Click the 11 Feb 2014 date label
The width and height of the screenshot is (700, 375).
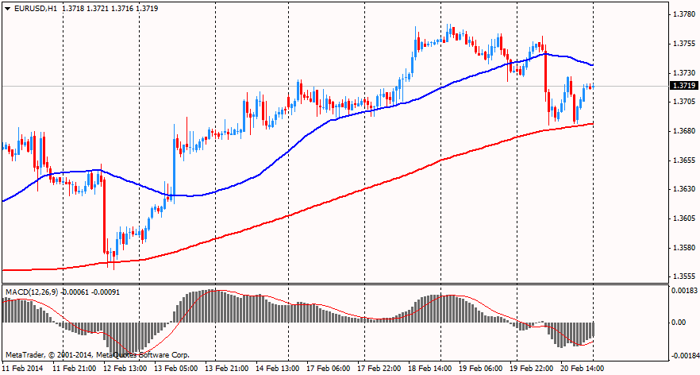pyautogui.click(x=23, y=368)
